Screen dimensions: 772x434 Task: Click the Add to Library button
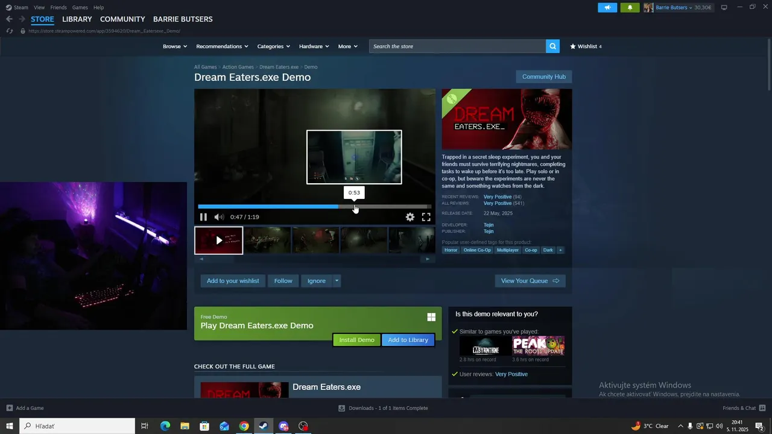(x=408, y=340)
